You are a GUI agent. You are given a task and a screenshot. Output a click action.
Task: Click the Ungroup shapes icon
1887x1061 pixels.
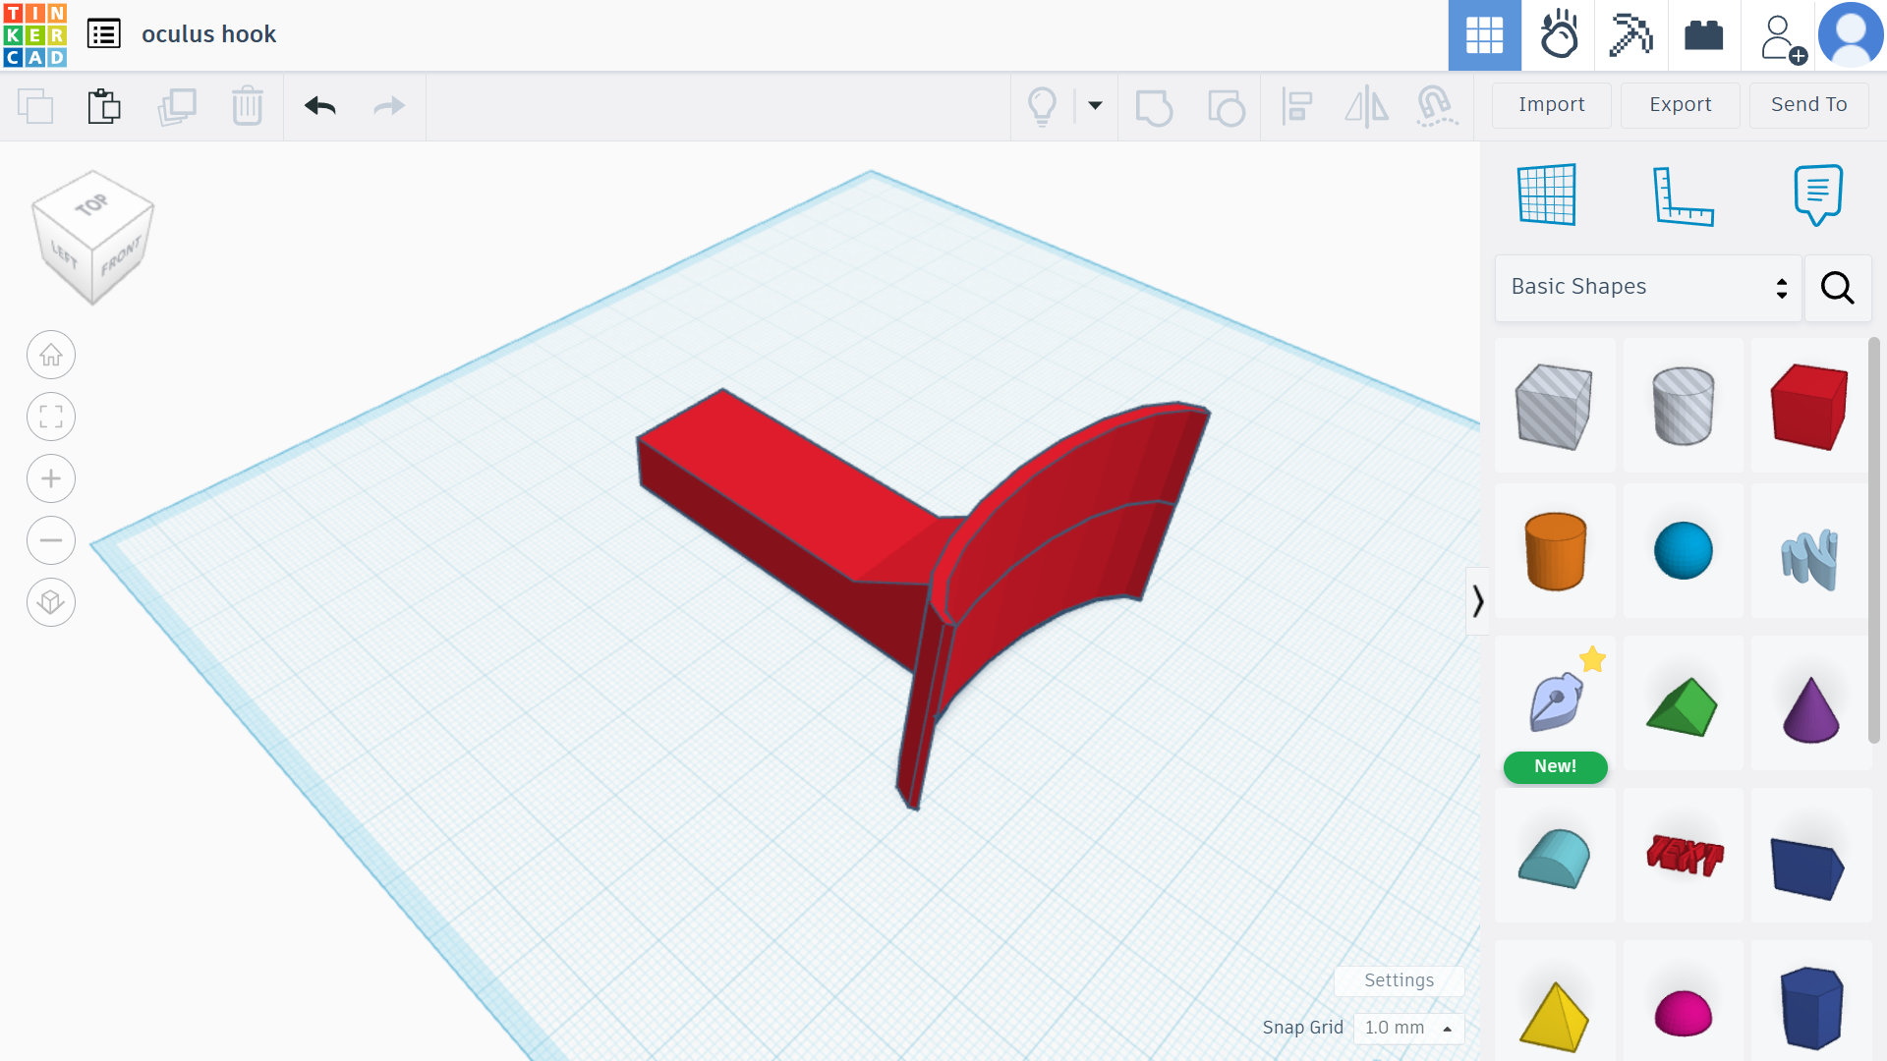[x=1226, y=107]
